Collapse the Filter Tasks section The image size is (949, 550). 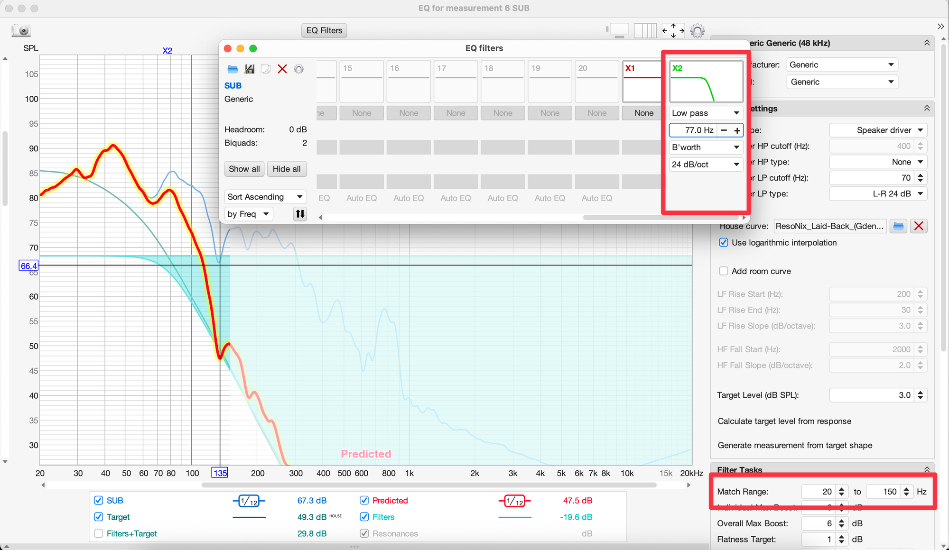(926, 469)
